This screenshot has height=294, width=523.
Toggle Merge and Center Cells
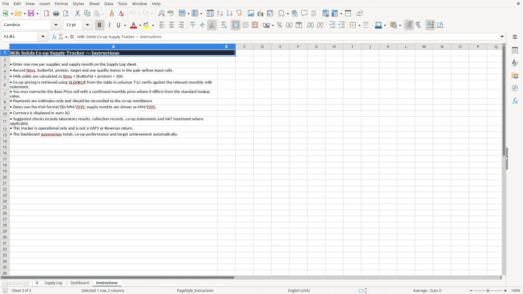pyautogui.click(x=236, y=25)
